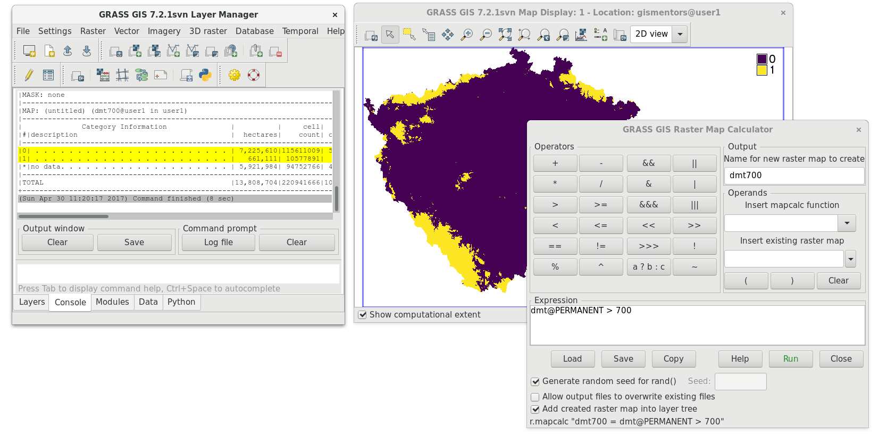
Task: Open help lifebuoy icon
Action: (254, 76)
